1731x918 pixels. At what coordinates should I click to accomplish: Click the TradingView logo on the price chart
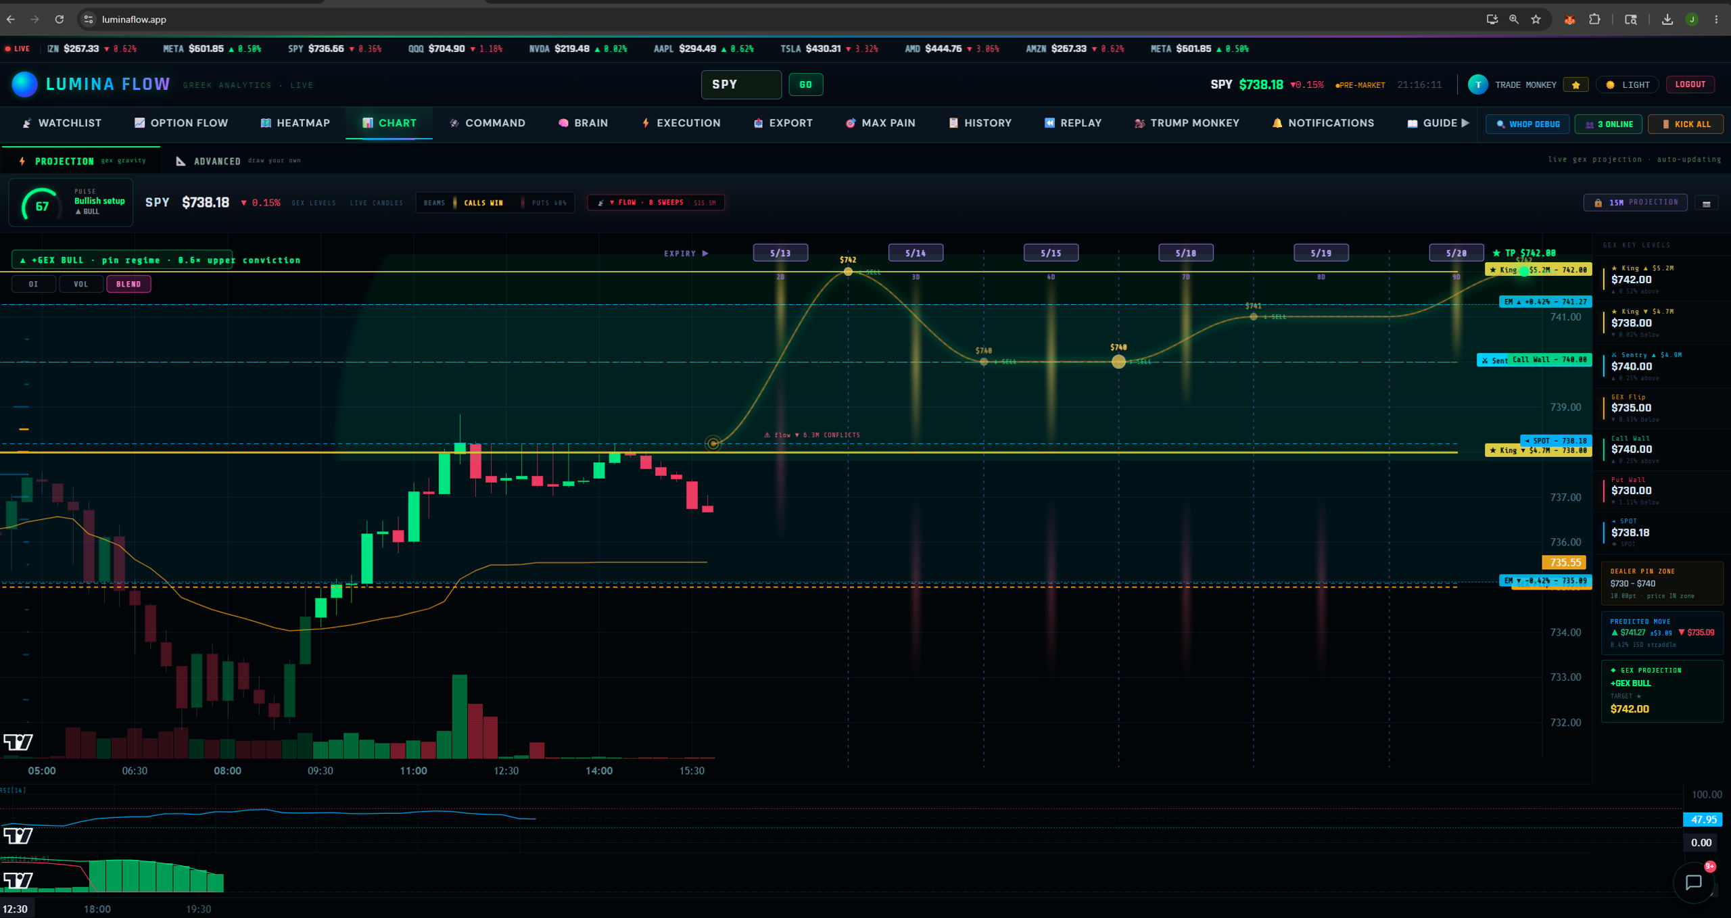point(18,742)
